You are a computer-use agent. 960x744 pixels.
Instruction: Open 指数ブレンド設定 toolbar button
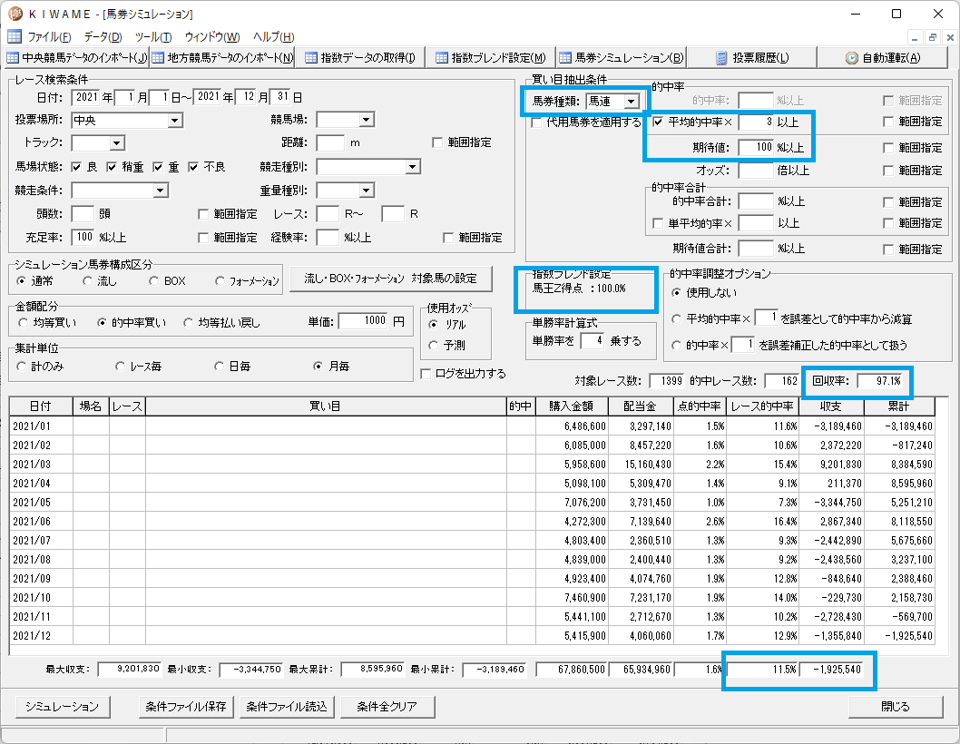tap(490, 58)
